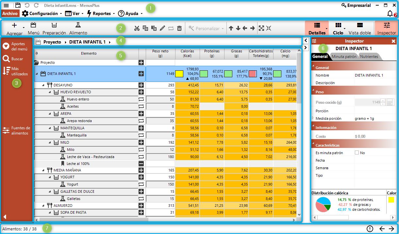Switch to the Ciclo view
399x234 pixels.
tap(339, 28)
